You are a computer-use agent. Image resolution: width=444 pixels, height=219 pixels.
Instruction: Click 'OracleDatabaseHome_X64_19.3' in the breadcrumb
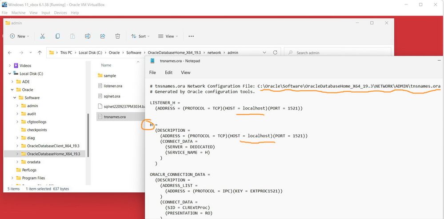pyautogui.click(x=174, y=53)
